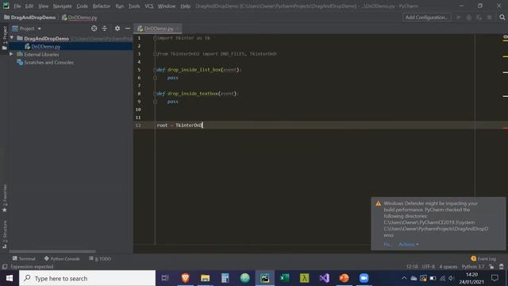Click the warning icon in Defender notification
Image resolution: width=508 pixels, height=286 pixels.
[378, 203]
